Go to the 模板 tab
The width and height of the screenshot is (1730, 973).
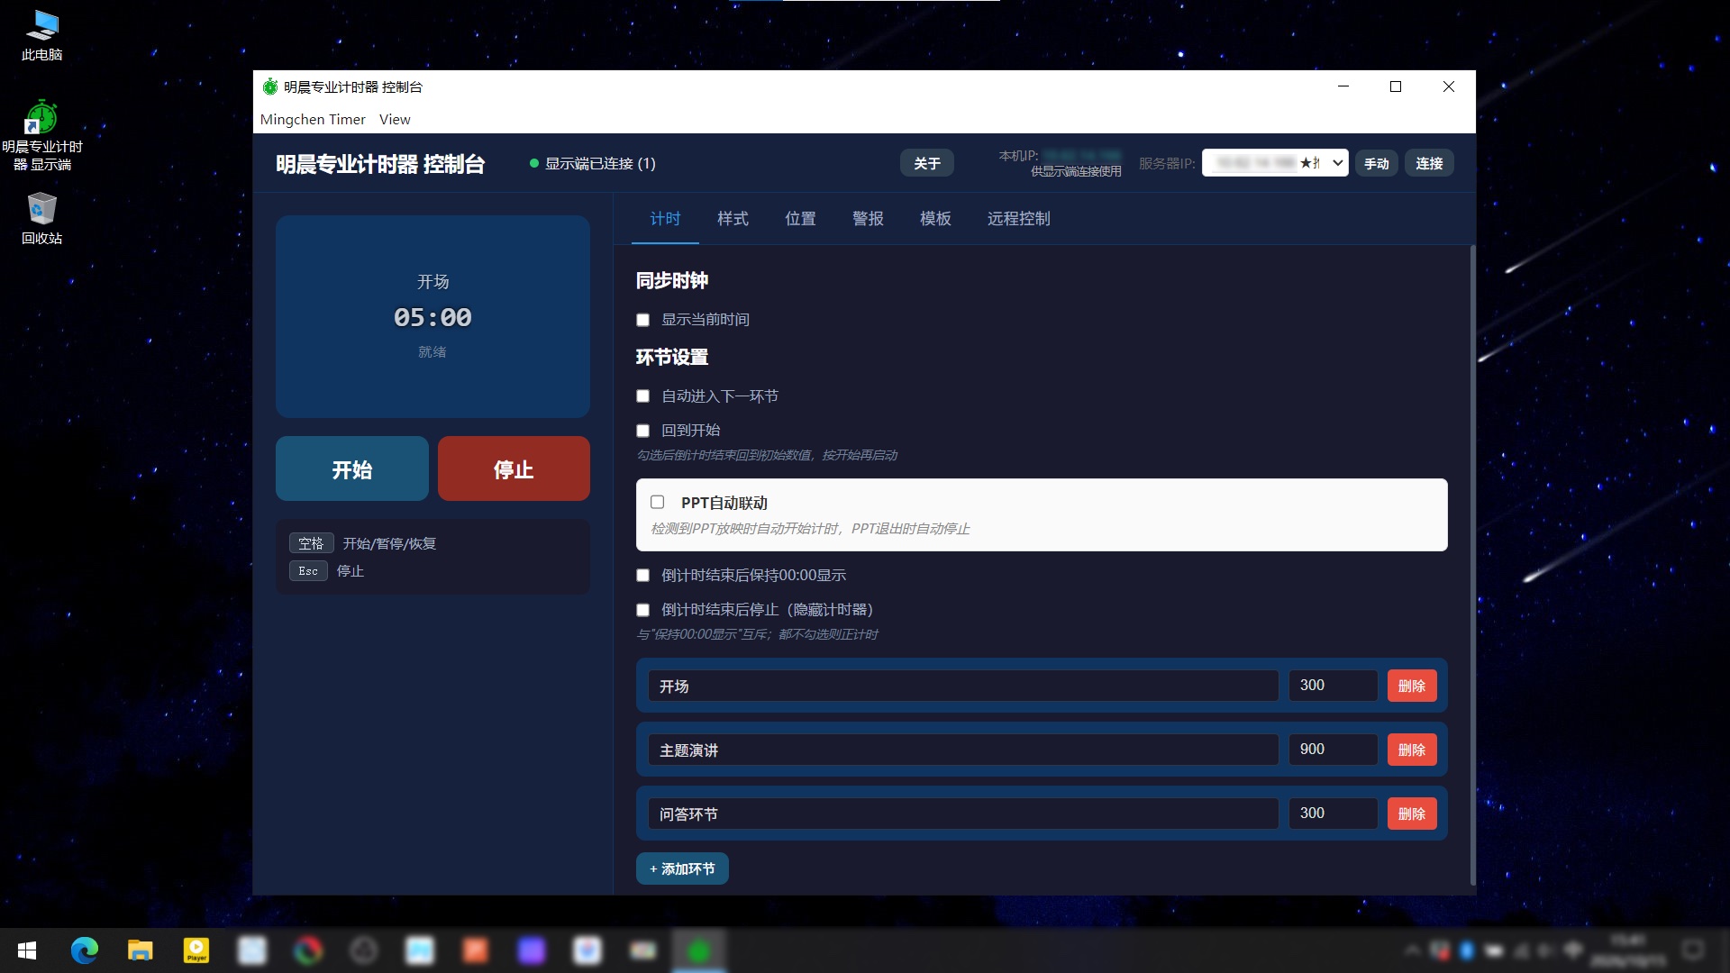(935, 219)
